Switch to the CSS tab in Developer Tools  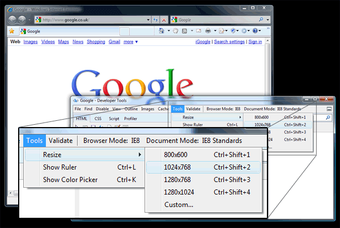coord(98,119)
